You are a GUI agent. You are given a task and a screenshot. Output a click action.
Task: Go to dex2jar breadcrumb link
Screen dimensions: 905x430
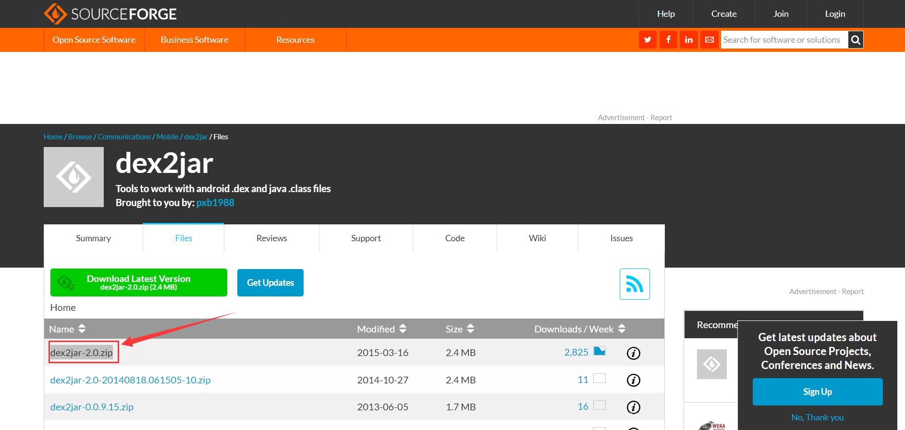(x=196, y=137)
